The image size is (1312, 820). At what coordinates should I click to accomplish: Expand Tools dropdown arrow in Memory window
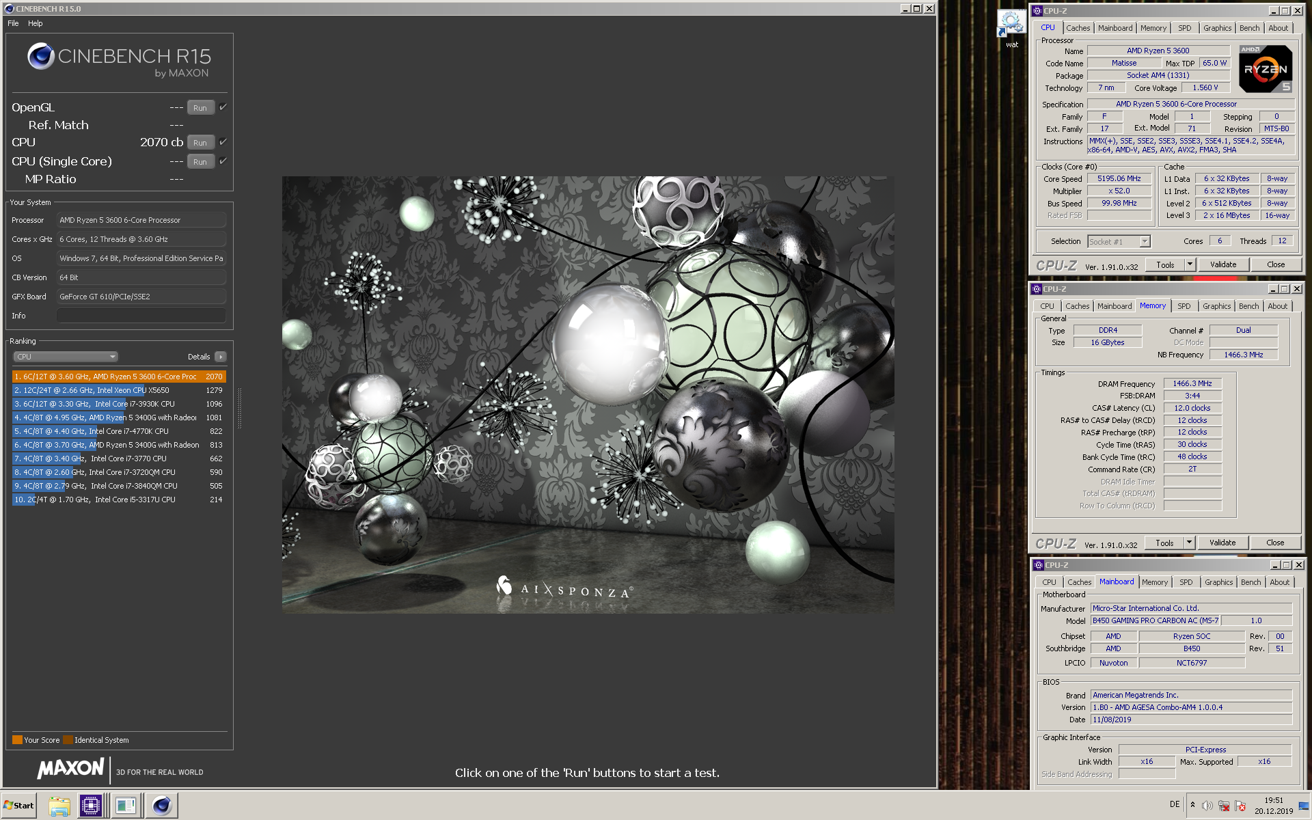coord(1189,543)
